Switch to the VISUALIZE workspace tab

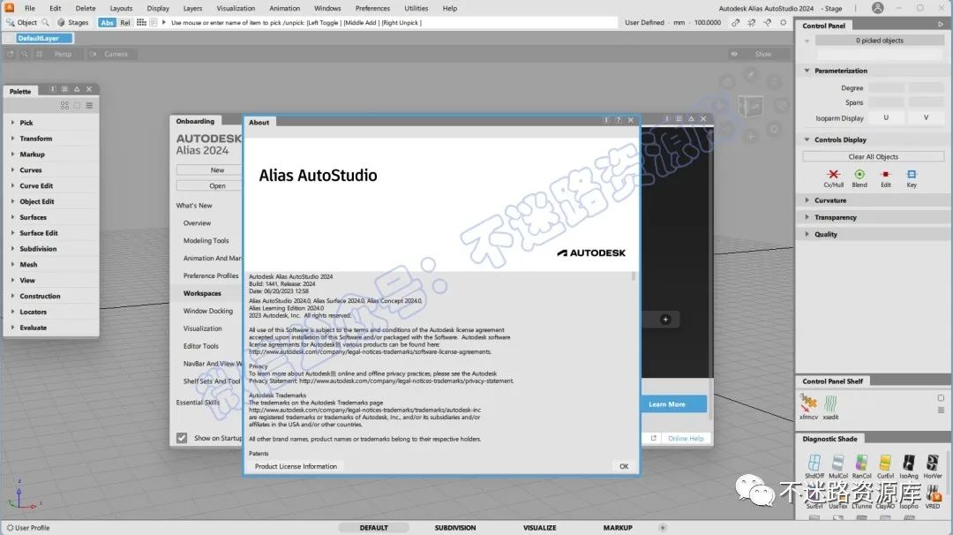540,528
